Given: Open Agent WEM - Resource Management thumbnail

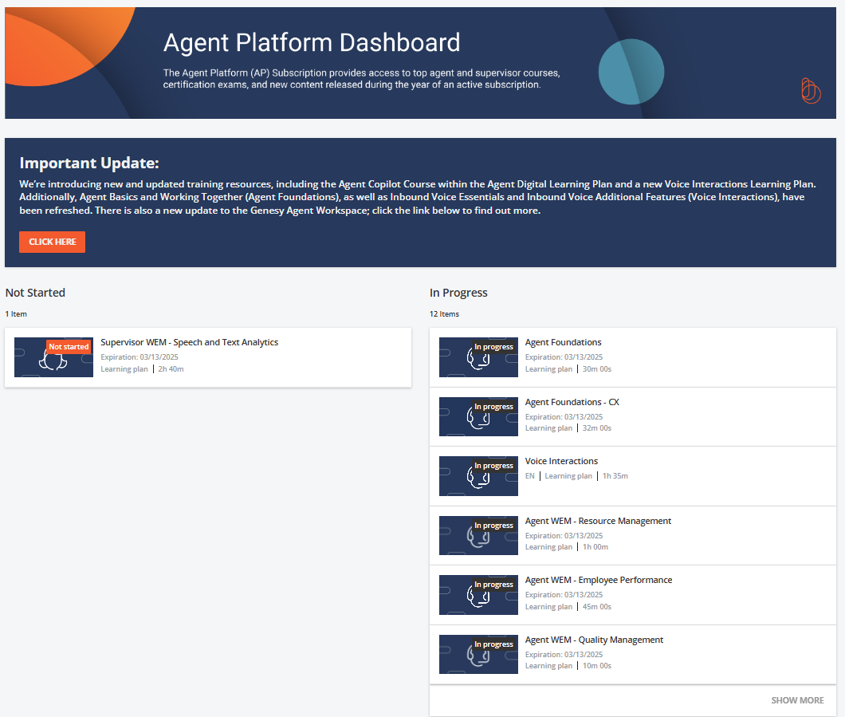Looking at the screenshot, I should (x=478, y=536).
